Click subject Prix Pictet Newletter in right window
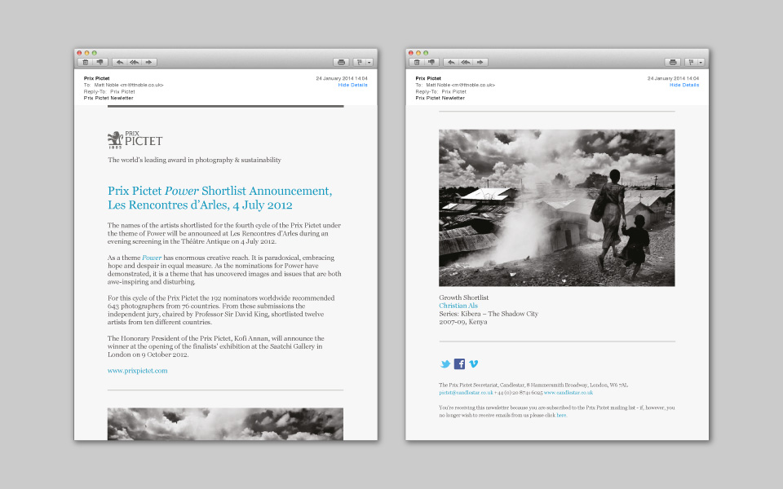 coord(440,98)
